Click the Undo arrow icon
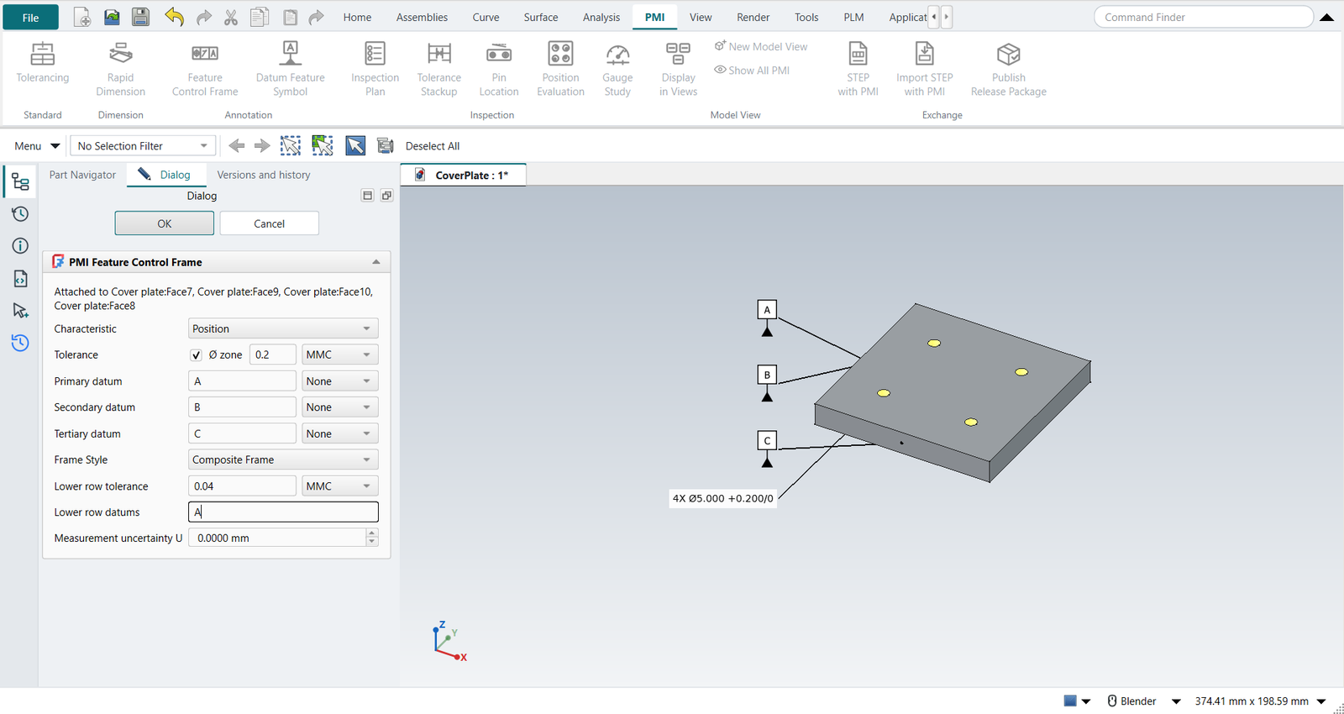1344x714 pixels. pos(174,17)
